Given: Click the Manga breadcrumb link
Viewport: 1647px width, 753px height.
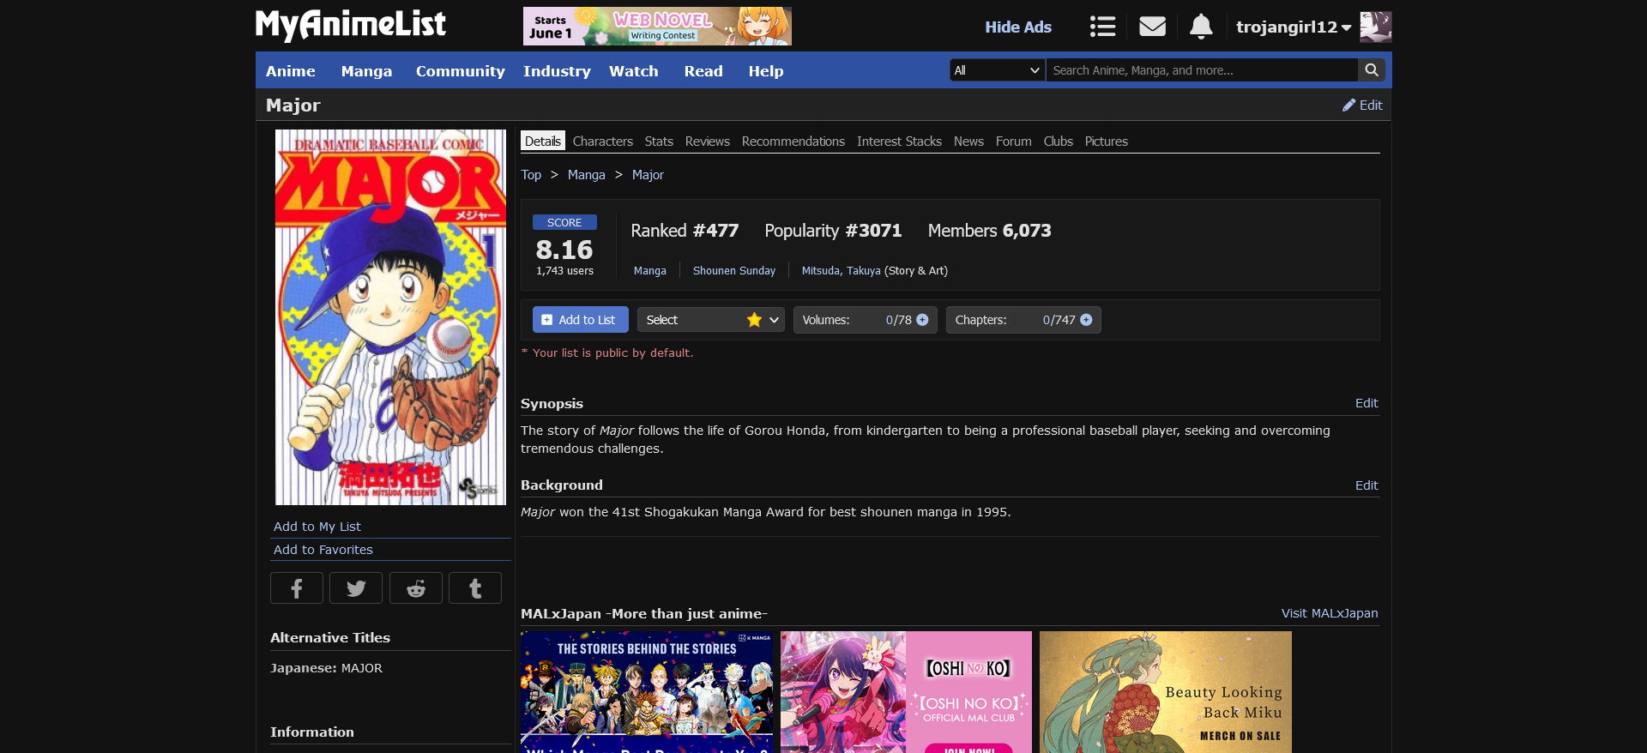Looking at the screenshot, I should [587, 175].
